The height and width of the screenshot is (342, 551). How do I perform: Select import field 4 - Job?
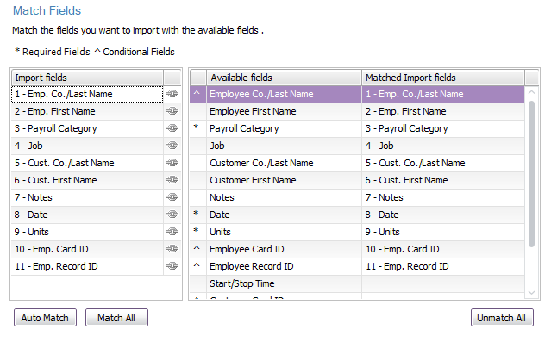tap(87, 146)
